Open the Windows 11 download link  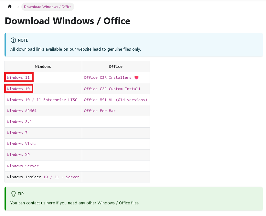coord(18,77)
